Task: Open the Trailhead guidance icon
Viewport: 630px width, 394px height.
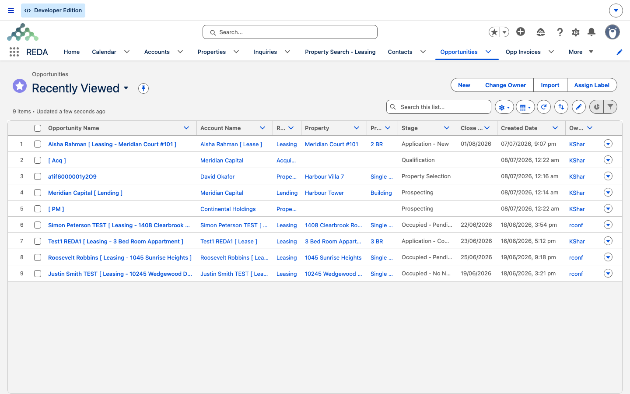Action: (541, 32)
